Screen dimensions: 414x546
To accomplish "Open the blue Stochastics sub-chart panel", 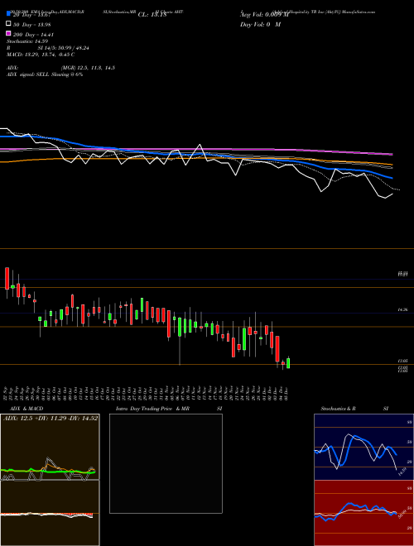I will pyautogui.click(x=363, y=447).
